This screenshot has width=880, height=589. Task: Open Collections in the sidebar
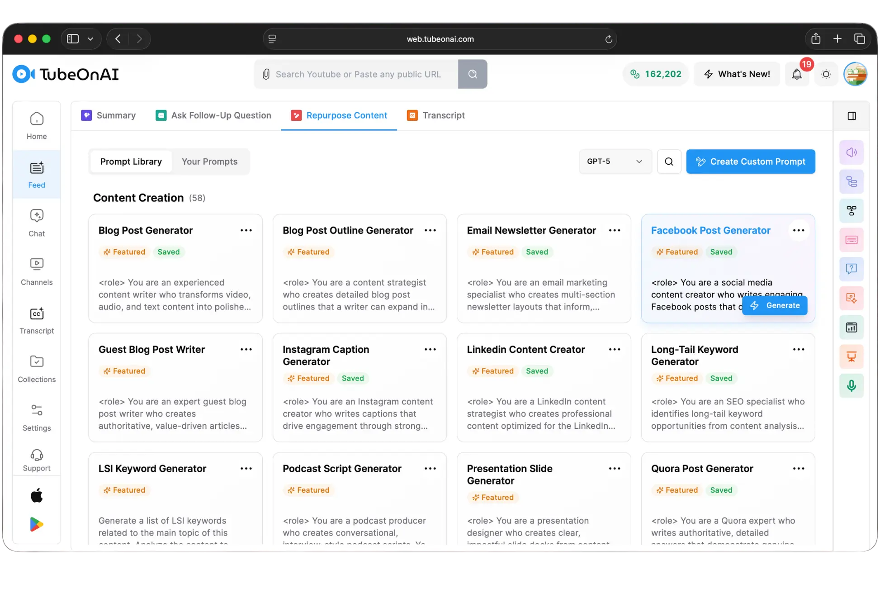(37, 369)
